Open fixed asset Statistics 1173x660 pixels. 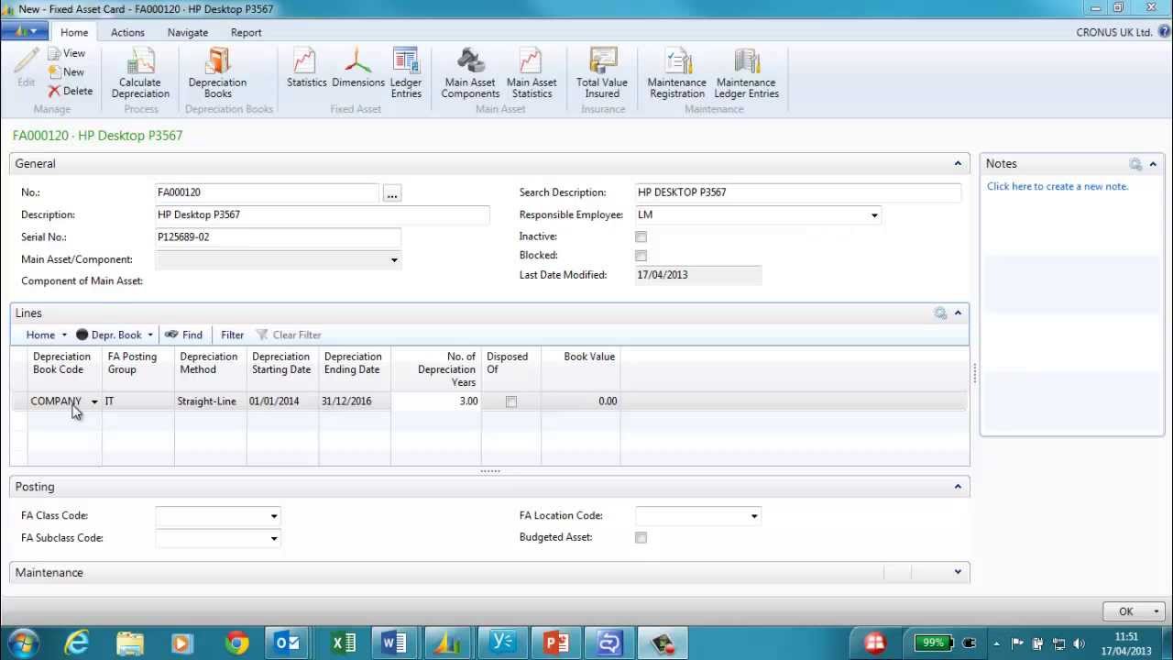pyautogui.click(x=306, y=69)
